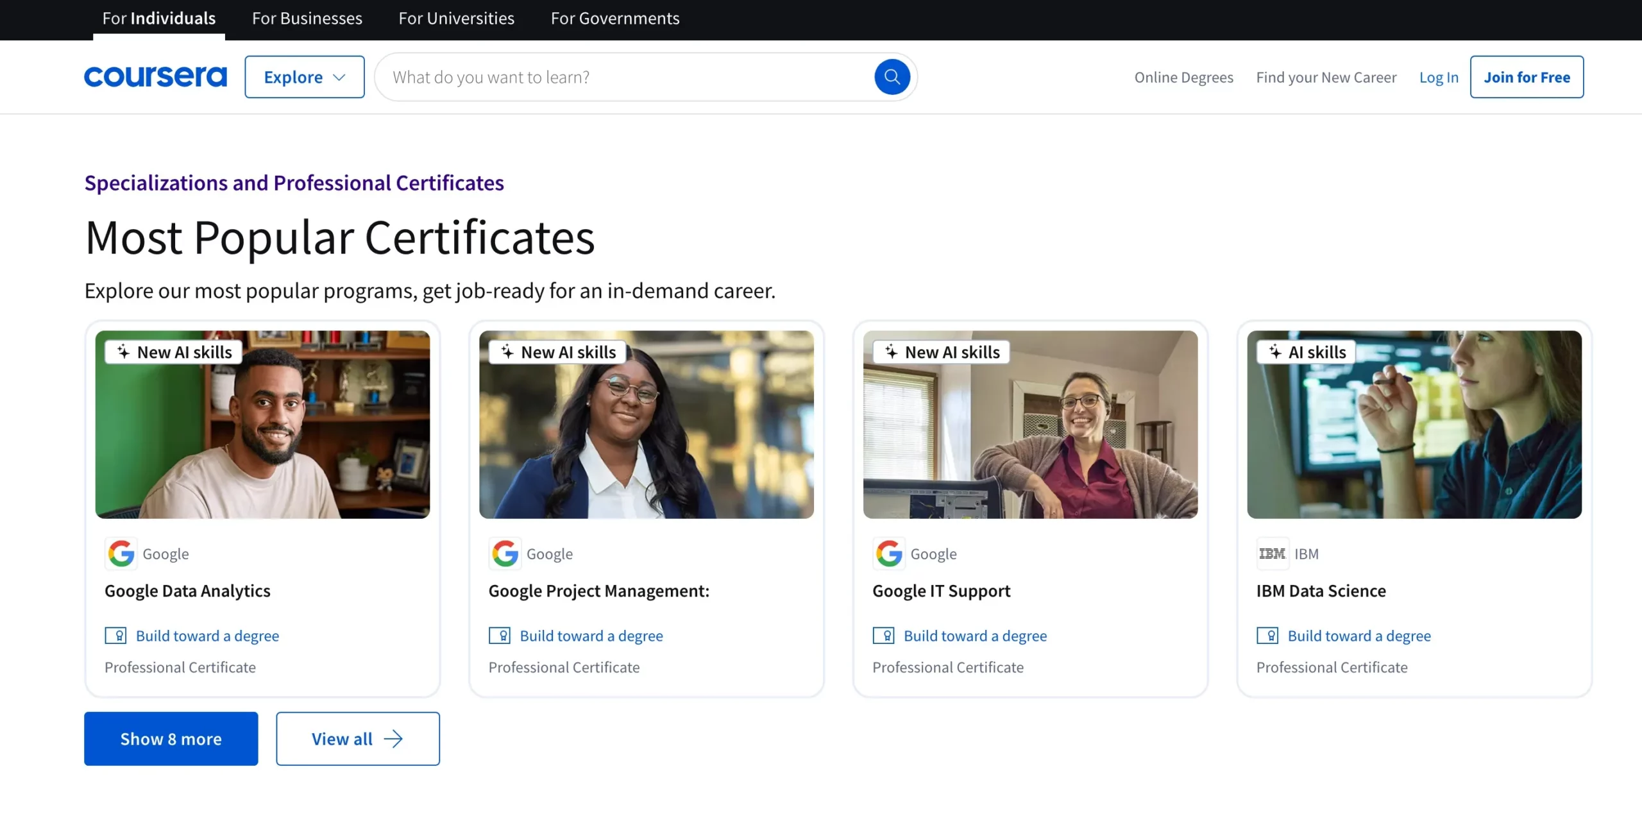Expand the Explore dropdown menu
The height and width of the screenshot is (823, 1642).
[x=305, y=77]
